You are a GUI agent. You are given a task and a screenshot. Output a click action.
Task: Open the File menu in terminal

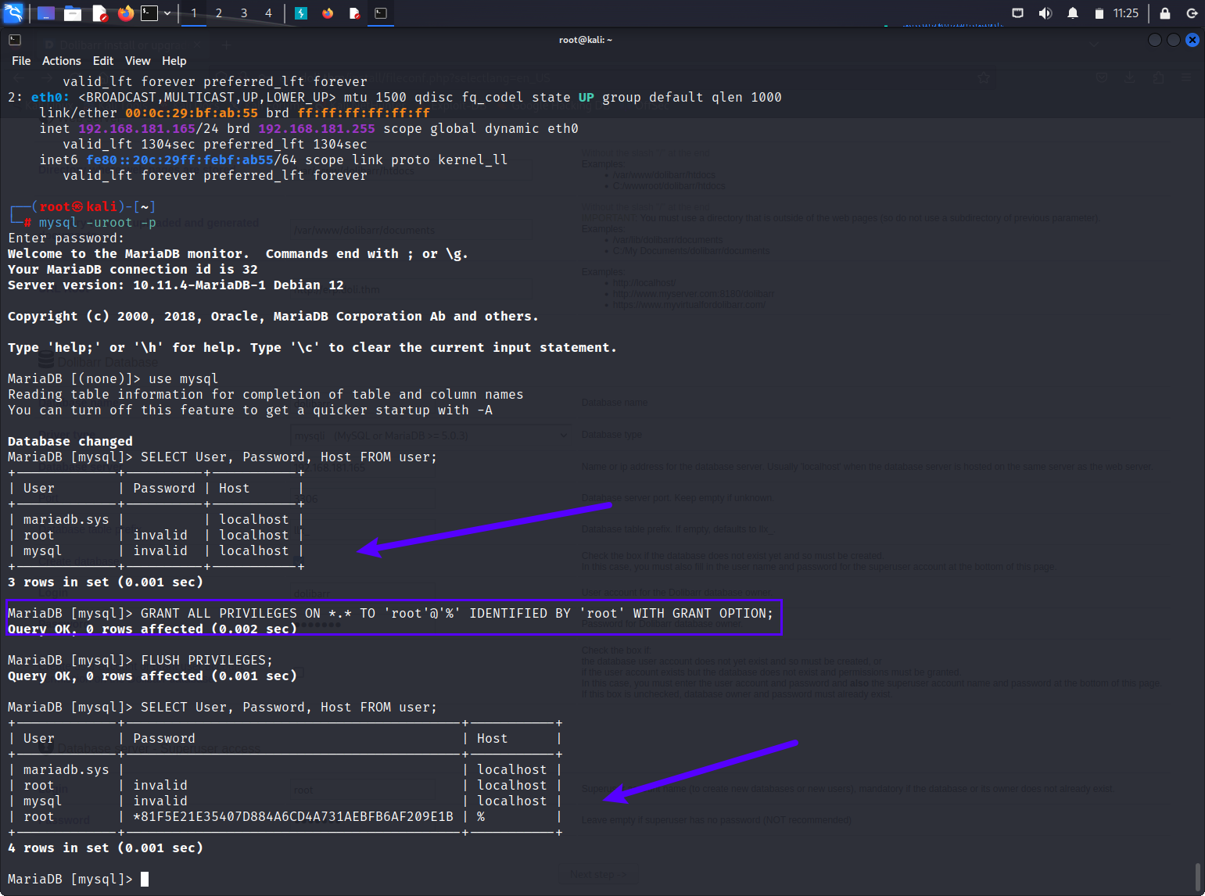(21, 61)
